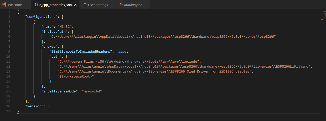Click the braces icon on arduino.json tab

[x=121, y=5]
